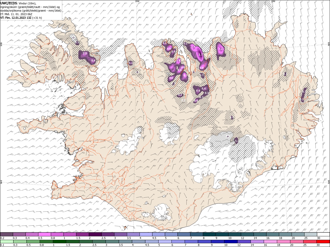The height and width of the screenshot is (247, 330).
Task: Click the pale green 0.1–0.3 rain legend swatch
Action: (x=7, y=242)
